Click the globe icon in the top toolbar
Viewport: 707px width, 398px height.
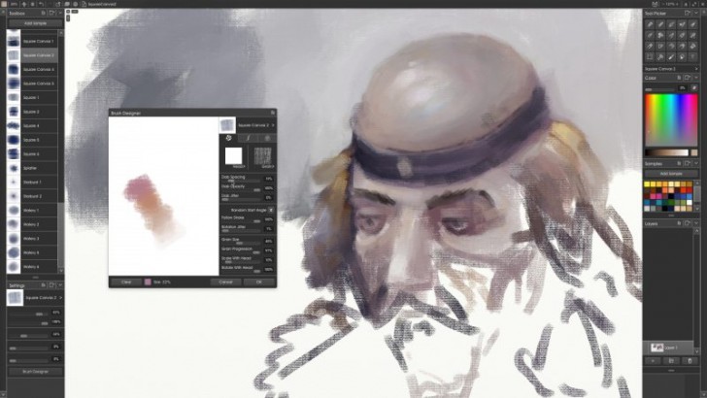(76, 4)
